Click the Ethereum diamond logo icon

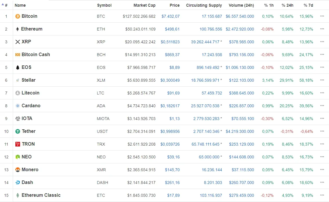point(17,29)
